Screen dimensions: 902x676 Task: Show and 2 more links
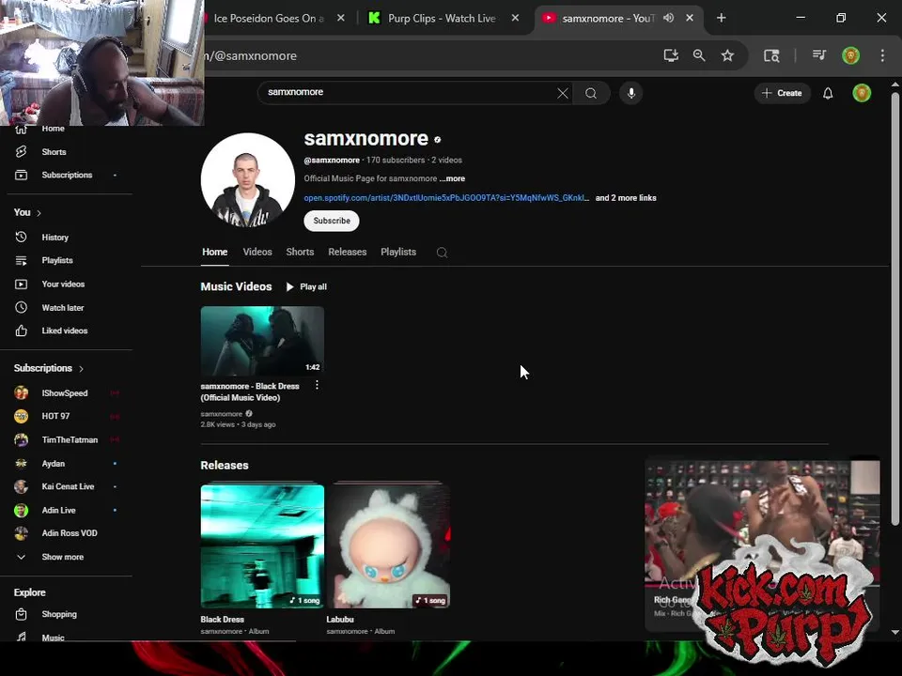(x=626, y=198)
